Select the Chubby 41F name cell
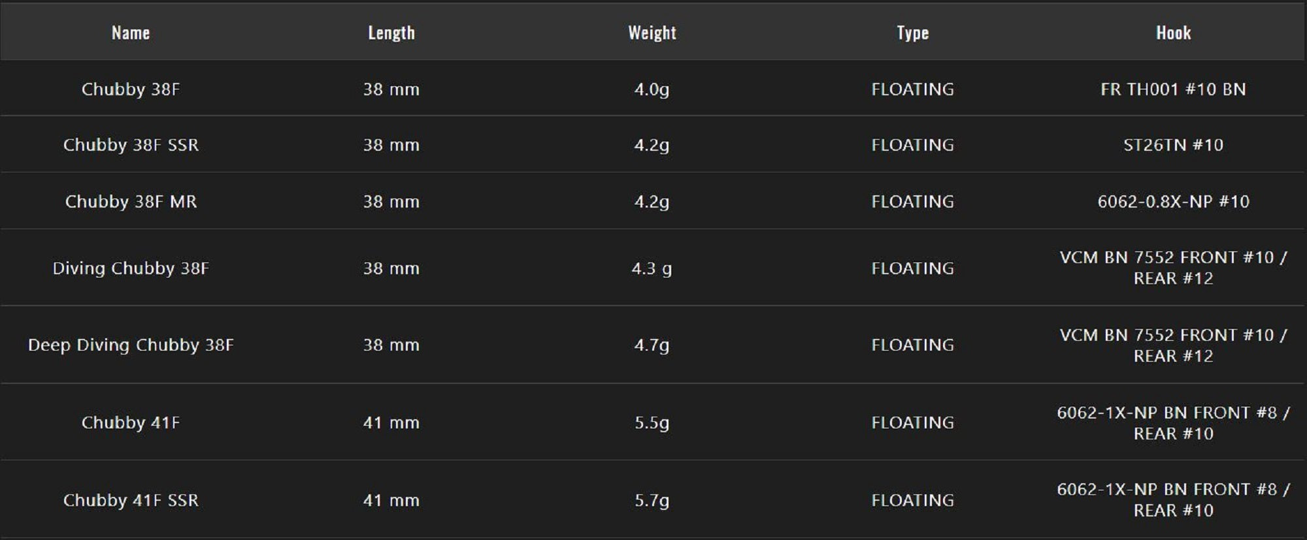The image size is (1307, 540). 131,422
